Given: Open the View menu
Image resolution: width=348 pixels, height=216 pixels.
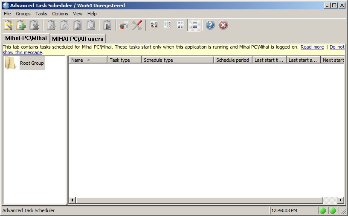Looking at the screenshot, I should 78,14.
